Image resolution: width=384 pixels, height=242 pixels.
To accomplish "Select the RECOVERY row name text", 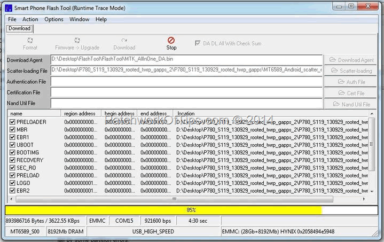I will click(30, 160).
